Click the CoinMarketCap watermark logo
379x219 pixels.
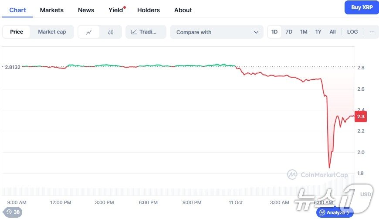tap(292, 175)
